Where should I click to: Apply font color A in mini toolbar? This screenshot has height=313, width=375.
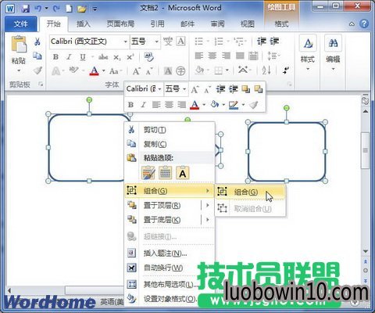pos(195,105)
